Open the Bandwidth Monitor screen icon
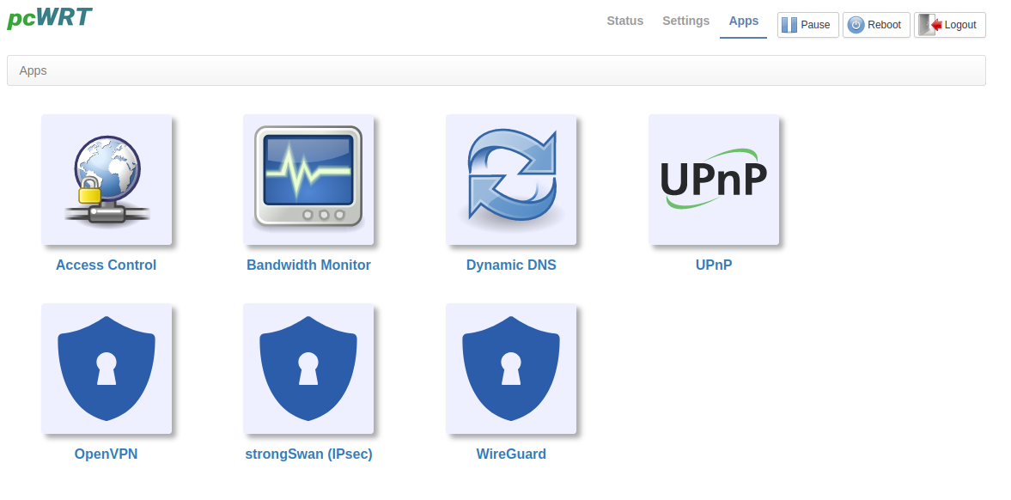The image size is (1011, 500). pyautogui.click(x=308, y=180)
